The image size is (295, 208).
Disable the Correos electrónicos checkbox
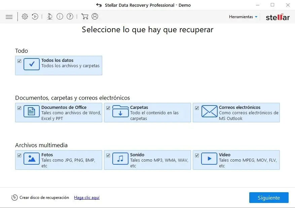coord(197,108)
